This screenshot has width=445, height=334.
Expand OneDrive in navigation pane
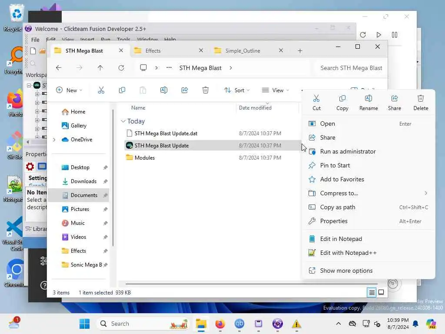[54, 140]
